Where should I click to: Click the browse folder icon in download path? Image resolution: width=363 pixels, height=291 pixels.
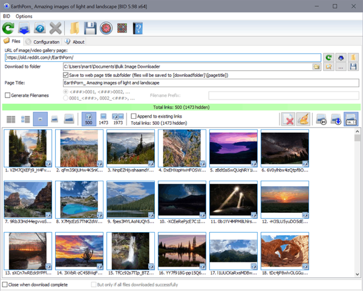pyautogui.click(x=316, y=66)
